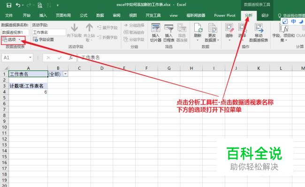Open the 页面布局 (Page Layout) tab
This screenshot has width=305, height=187.
(63, 15)
